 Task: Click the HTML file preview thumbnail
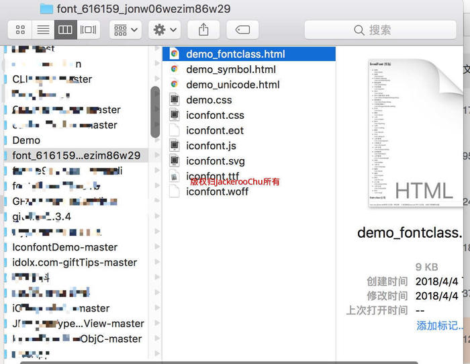[416, 133]
